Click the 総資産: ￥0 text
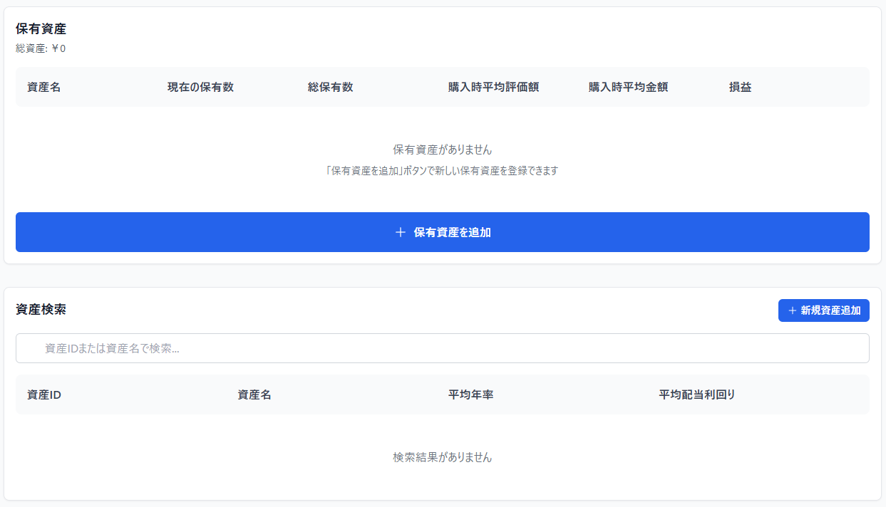Viewport: 886px width, 507px height. click(41, 48)
